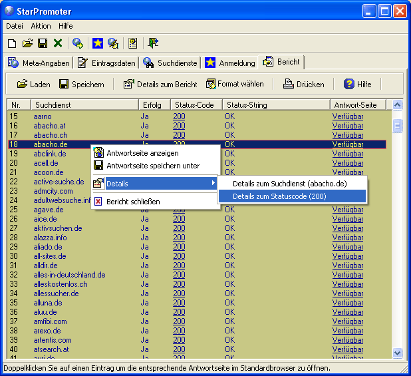
Task: Select Details zum Statuscode (200)
Action: [292, 196]
